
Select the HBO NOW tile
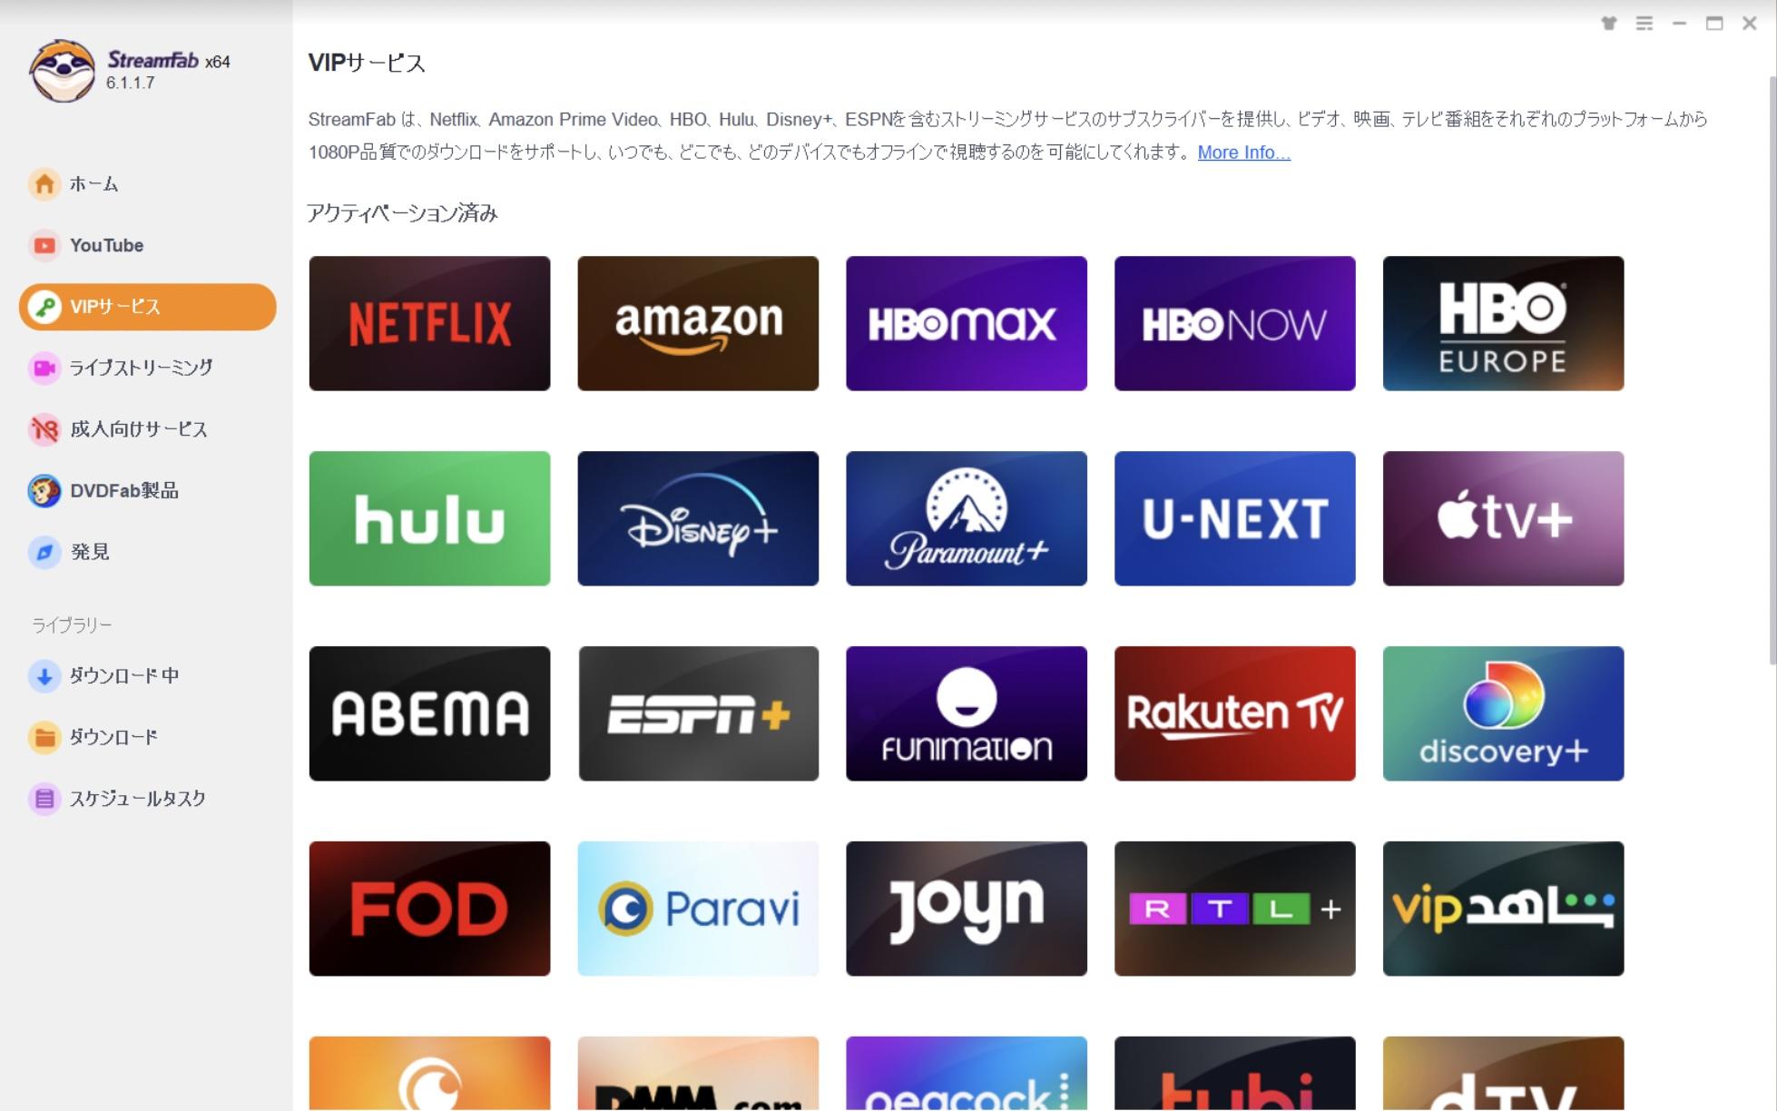[1235, 323]
